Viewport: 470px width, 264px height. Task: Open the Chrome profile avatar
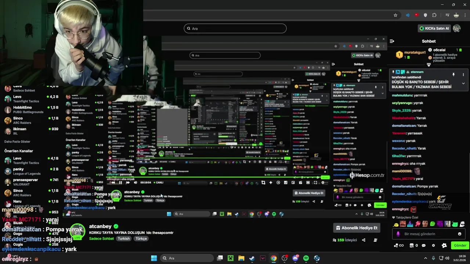click(x=456, y=15)
